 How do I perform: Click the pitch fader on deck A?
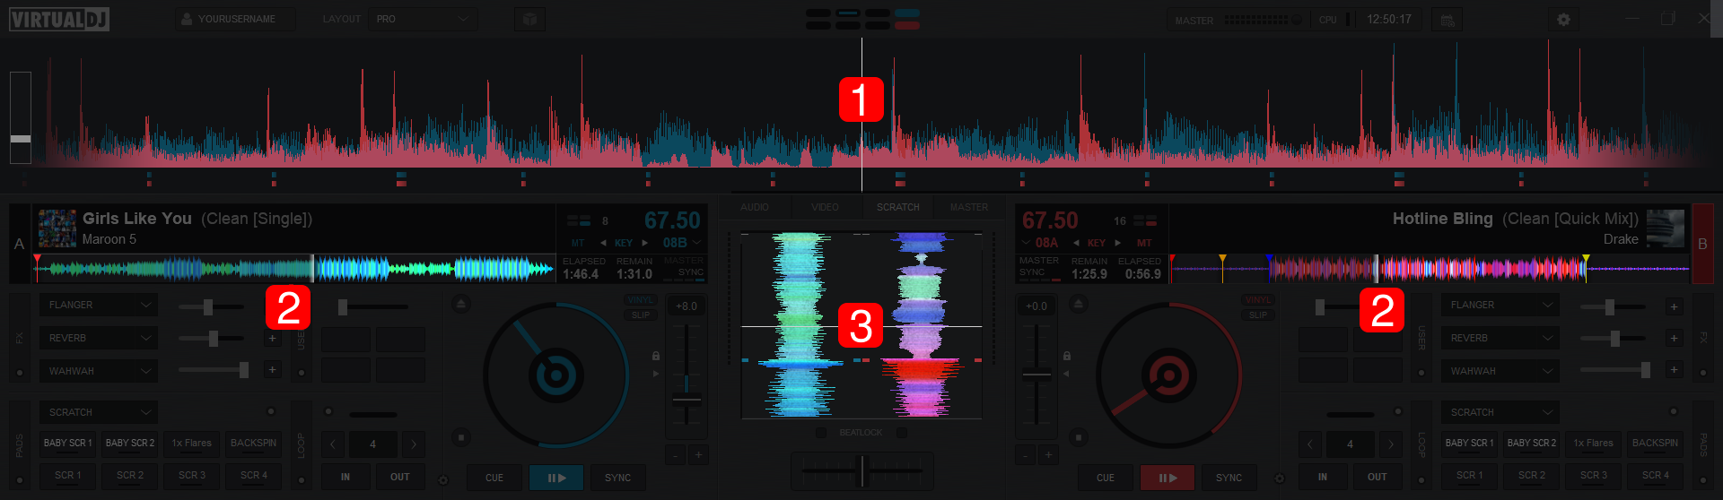[687, 373]
